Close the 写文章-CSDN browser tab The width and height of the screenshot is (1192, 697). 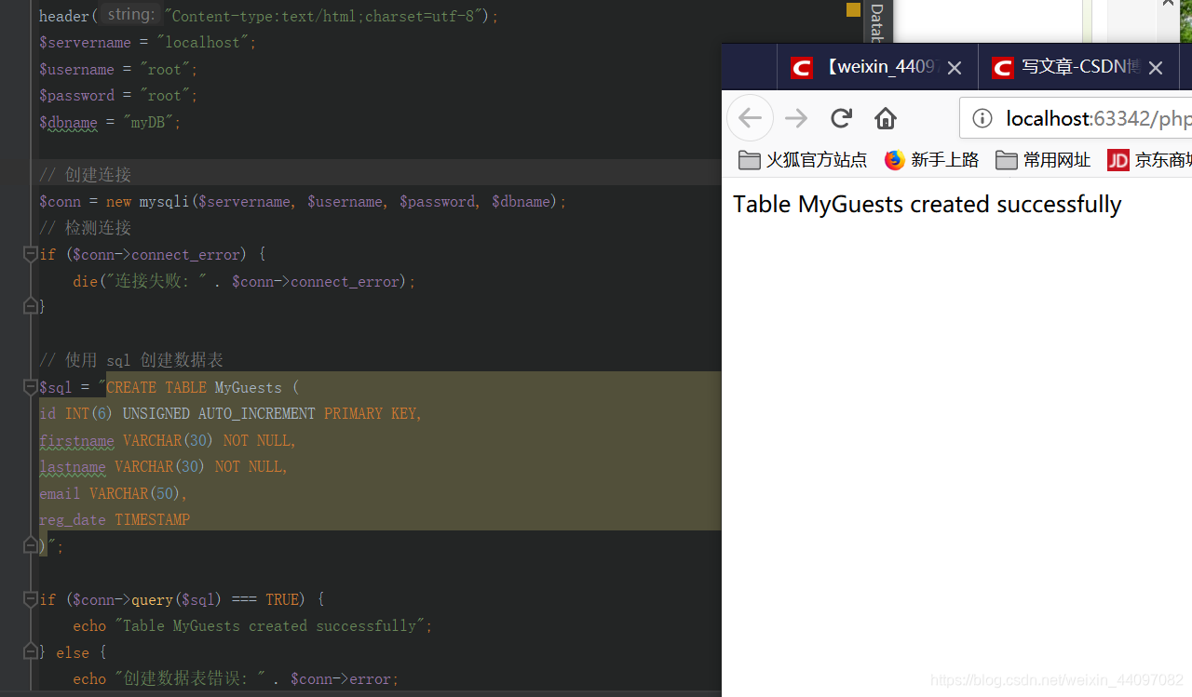point(1156,68)
